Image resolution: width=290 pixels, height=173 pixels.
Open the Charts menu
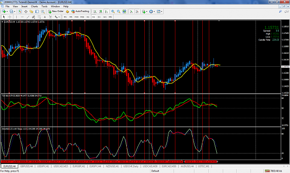(34, 6)
